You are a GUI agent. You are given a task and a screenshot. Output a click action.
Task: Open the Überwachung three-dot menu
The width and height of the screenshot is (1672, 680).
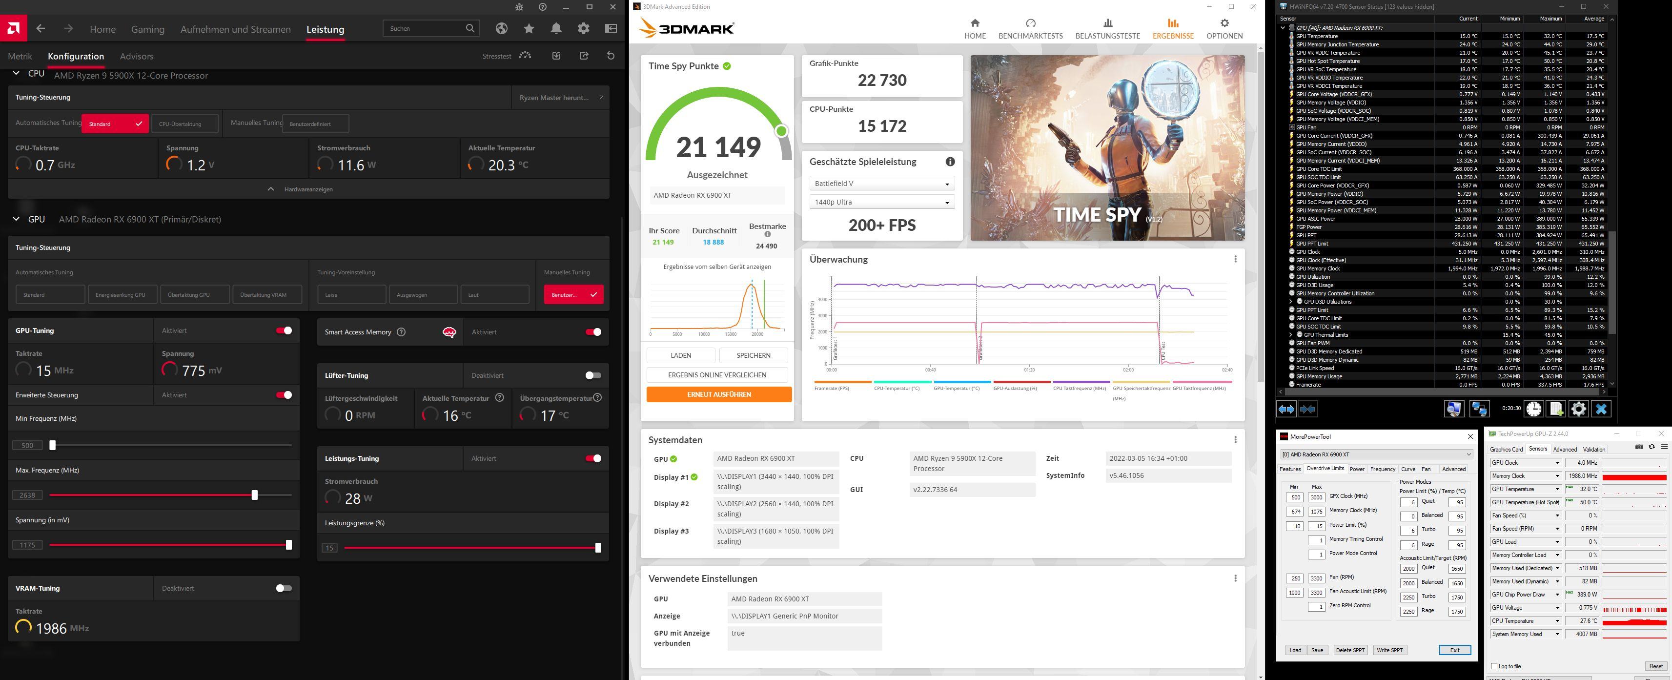(1235, 259)
